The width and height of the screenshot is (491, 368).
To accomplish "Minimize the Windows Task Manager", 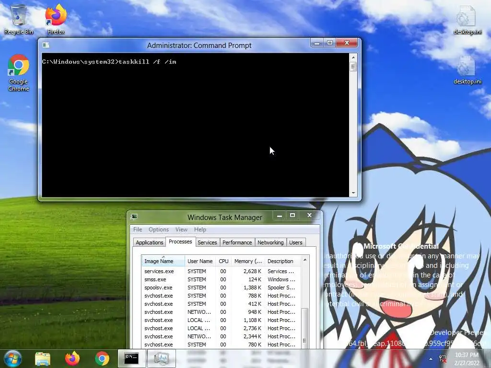I will pyautogui.click(x=280, y=215).
